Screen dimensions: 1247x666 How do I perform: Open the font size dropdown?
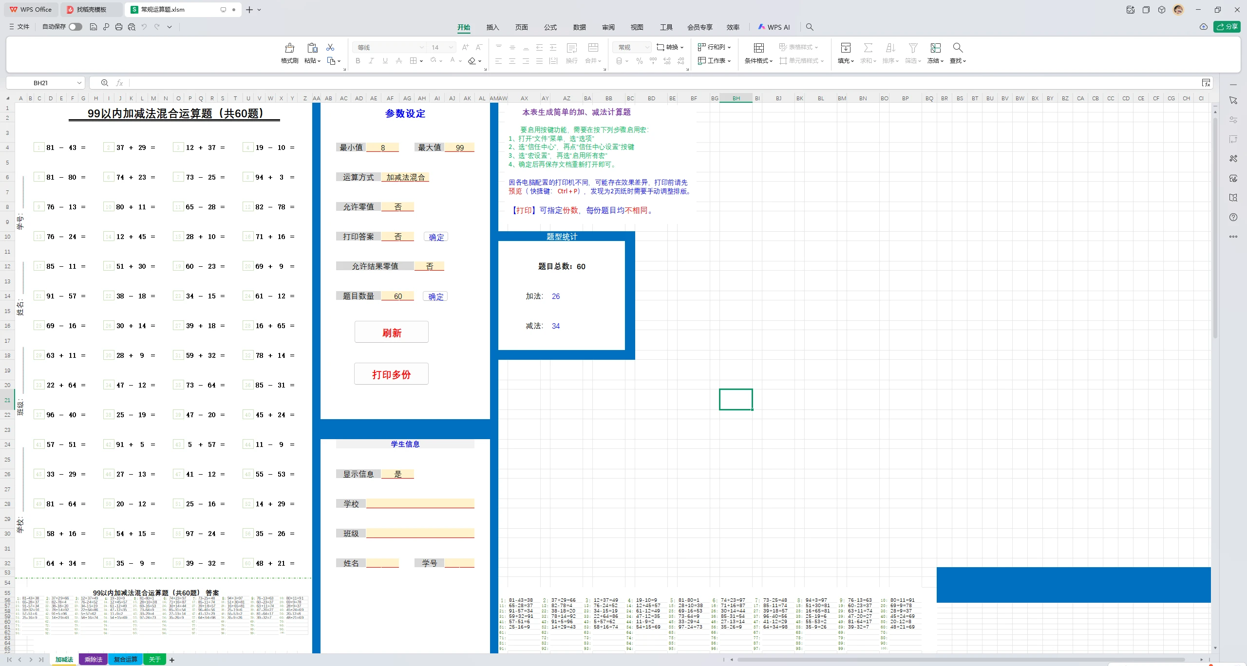451,47
